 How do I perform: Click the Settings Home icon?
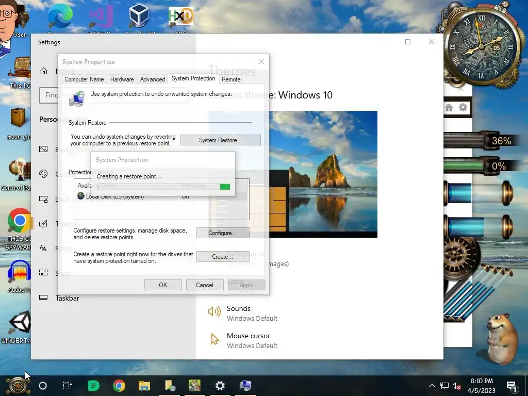pos(44,71)
